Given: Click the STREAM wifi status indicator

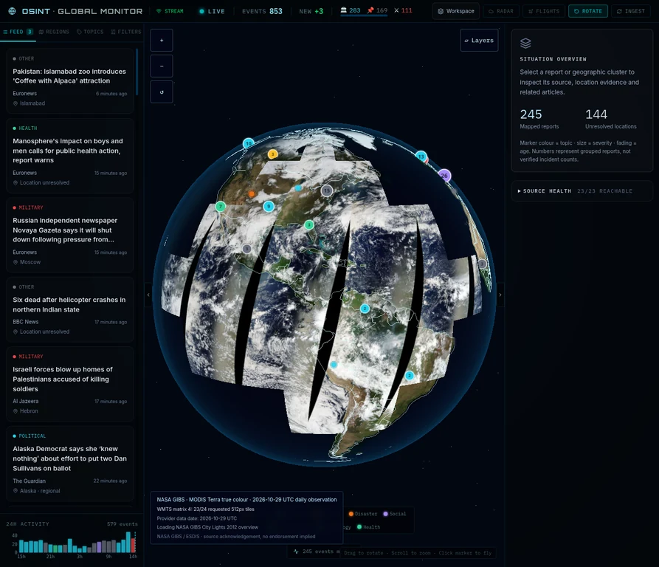Looking at the screenshot, I should pyautogui.click(x=170, y=11).
